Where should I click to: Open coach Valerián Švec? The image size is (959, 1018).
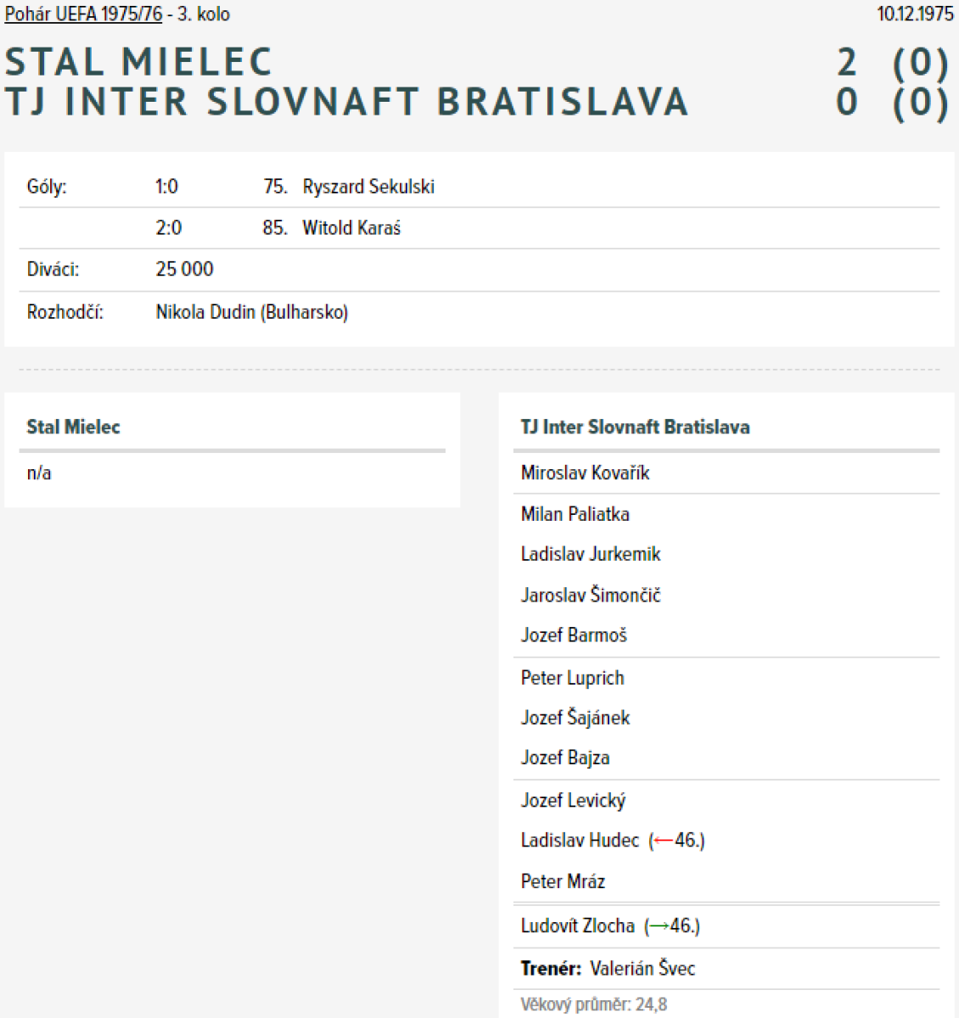642,968
